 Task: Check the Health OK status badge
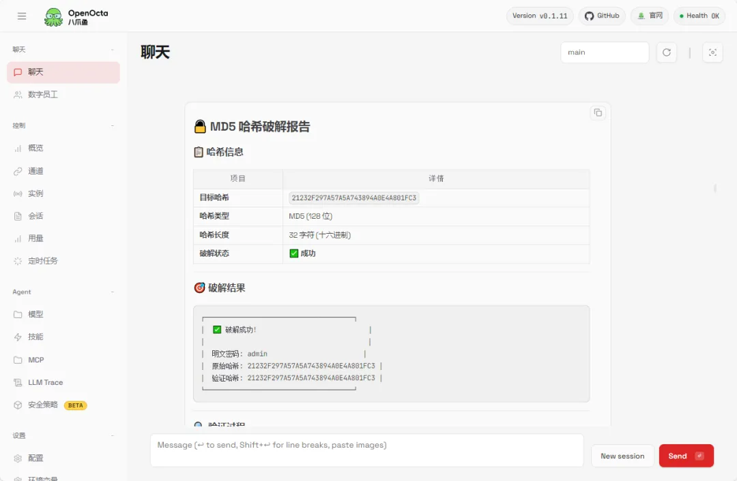[x=699, y=16]
